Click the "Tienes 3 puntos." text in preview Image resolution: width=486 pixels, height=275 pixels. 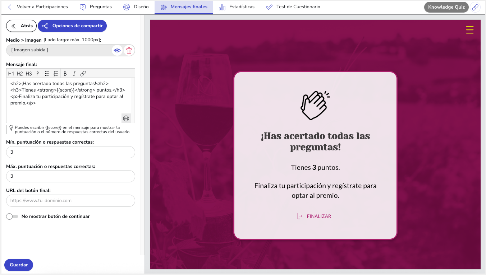click(315, 167)
